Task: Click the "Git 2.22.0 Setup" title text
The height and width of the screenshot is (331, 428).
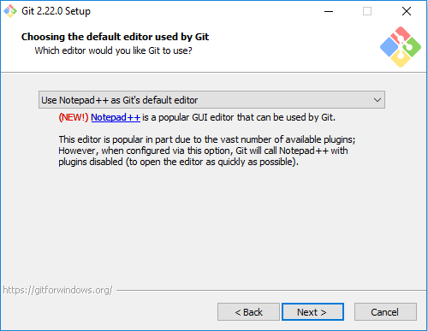Action: coord(56,11)
